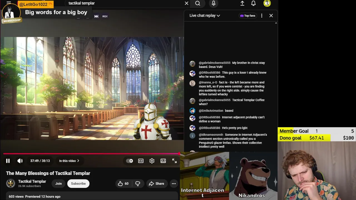Click the search magnifier icon
This screenshot has width=356, height=200.
[197, 3]
